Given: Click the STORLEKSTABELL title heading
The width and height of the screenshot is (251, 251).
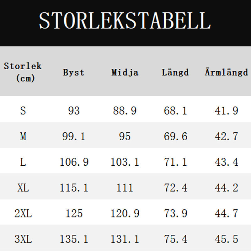Looking at the screenshot, I should coord(125,21).
